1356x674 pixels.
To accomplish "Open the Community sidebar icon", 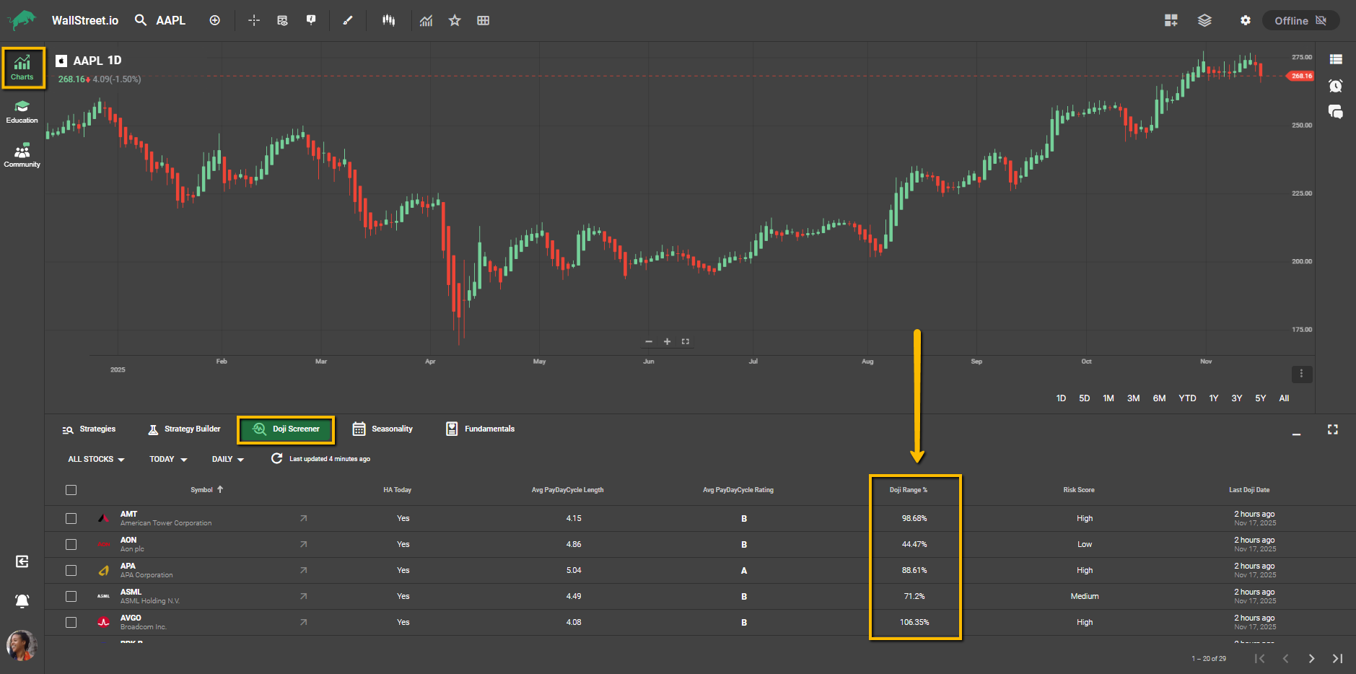I will pyautogui.click(x=22, y=155).
